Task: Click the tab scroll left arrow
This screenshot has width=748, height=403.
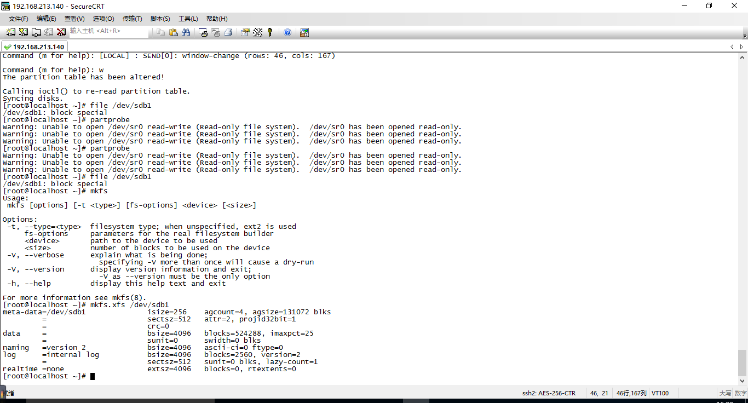Action: 733,47
